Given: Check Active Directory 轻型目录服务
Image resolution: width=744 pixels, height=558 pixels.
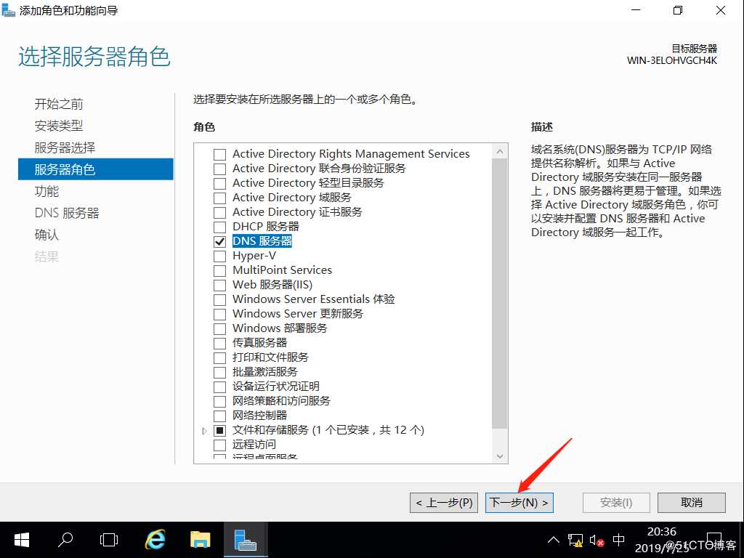Looking at the screenshot, I should 219,183.
